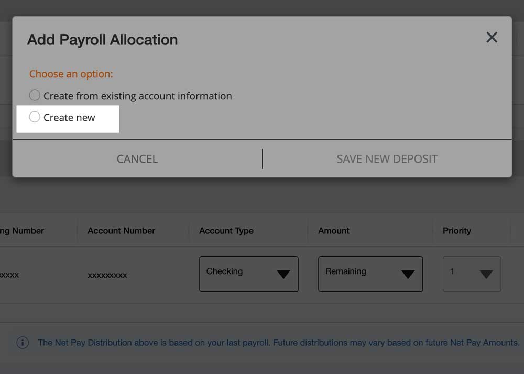Image resolution: width=524 pixels, height=374 pixels.
Task: Click Save New Deposit
Action: point(387,159)
